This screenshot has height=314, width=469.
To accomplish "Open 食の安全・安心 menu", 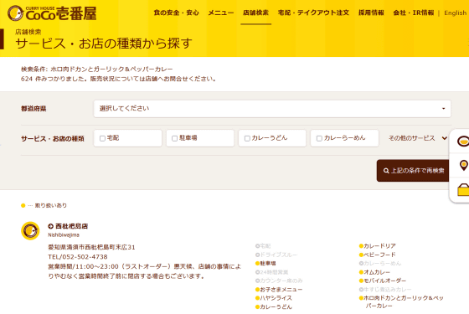I will (176, 13).
